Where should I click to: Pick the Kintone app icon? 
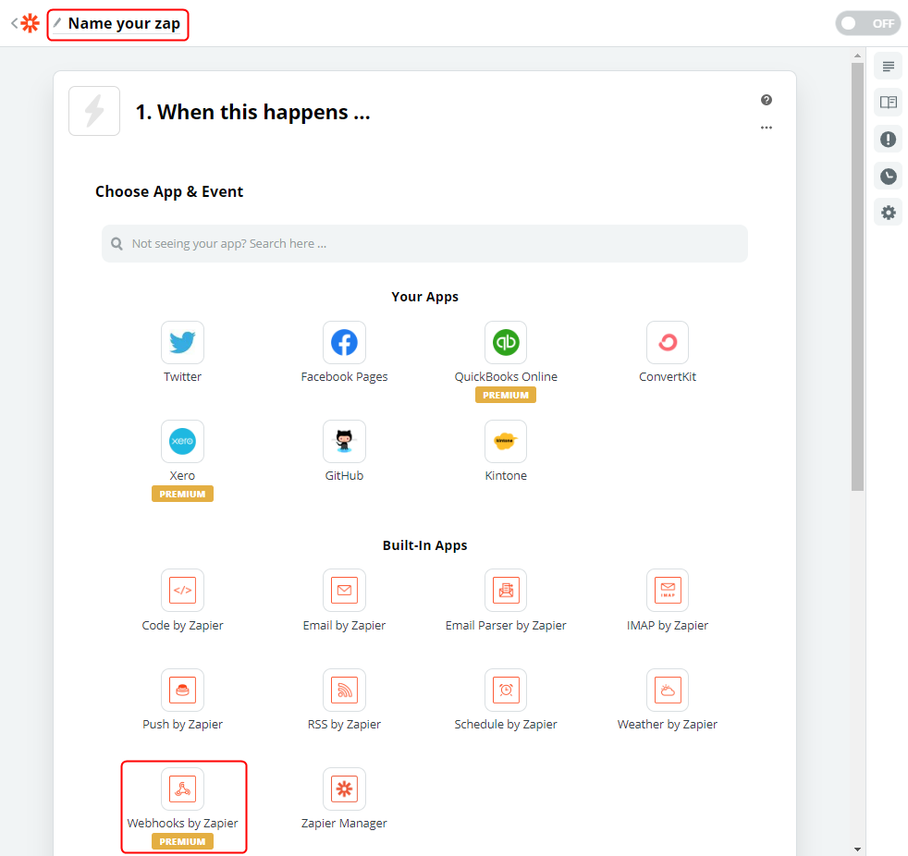click(x=506, y=442)
